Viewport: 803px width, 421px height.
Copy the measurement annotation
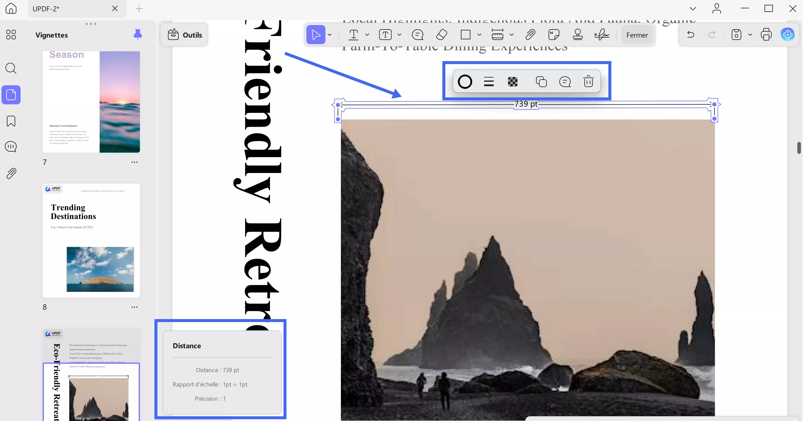[541, 82]
